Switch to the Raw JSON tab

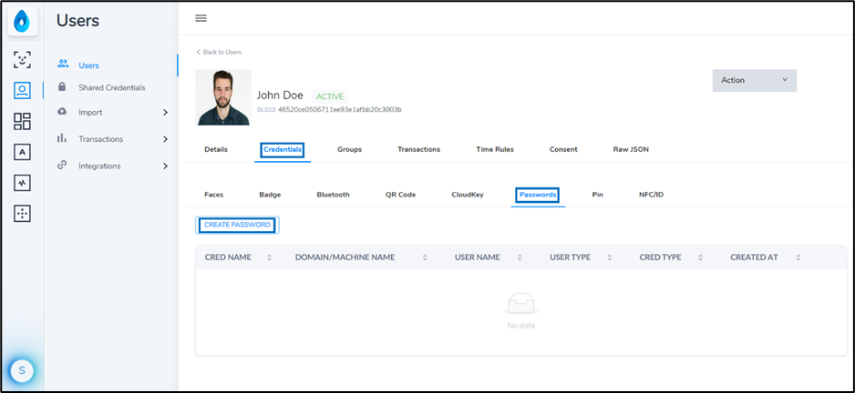click(x=631, y=149)
